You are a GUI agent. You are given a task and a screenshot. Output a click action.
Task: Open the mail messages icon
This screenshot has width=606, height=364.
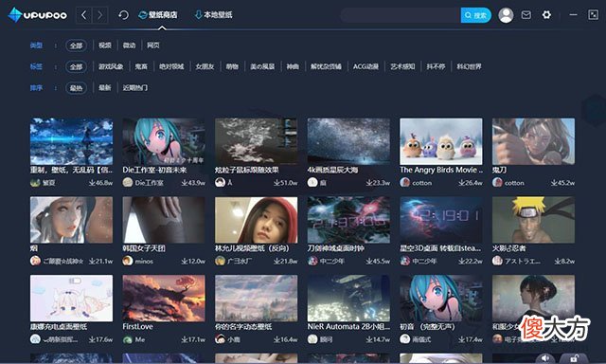[x=526, y=15]
